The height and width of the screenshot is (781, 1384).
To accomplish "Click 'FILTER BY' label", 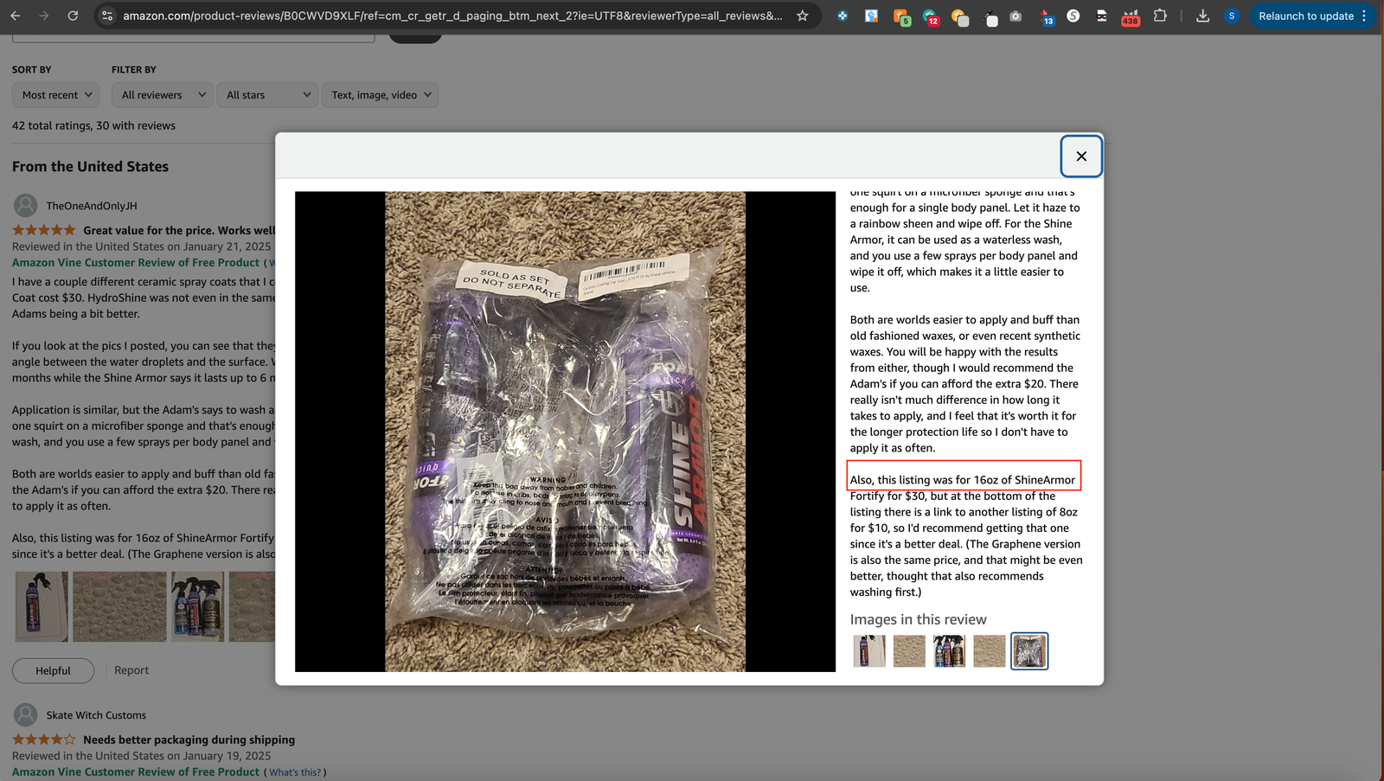I will click(134, 69).
